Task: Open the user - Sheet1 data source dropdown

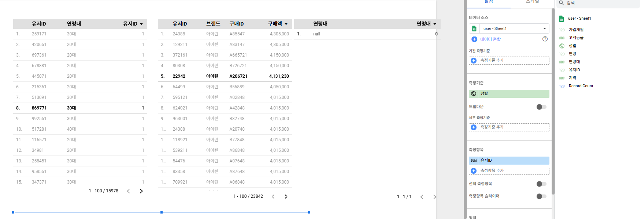Action: 545,28
